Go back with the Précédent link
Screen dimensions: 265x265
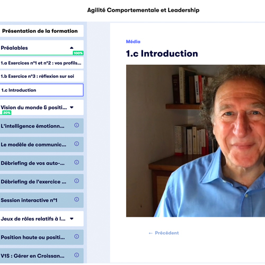pyautogui.click(x=164, y=233)
